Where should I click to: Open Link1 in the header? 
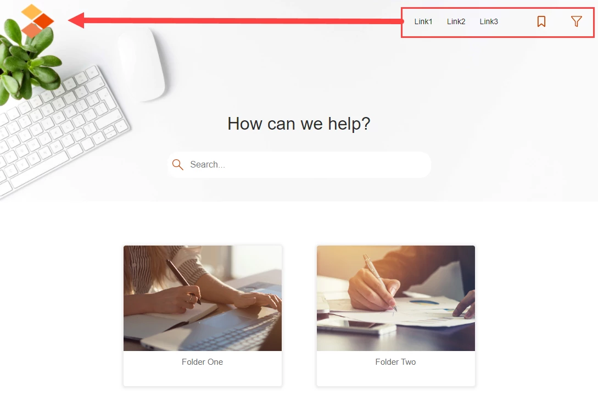coord(423,22)
